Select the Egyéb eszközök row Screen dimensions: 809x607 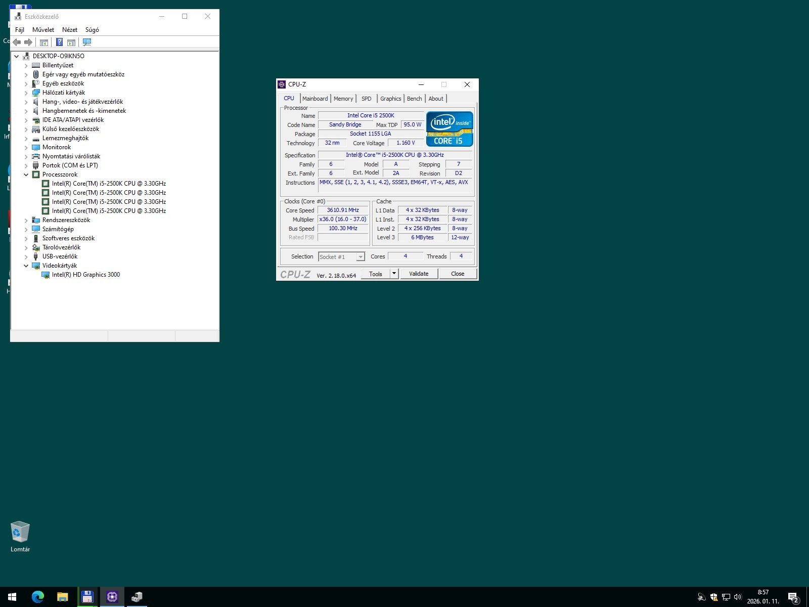coord(63,83)
